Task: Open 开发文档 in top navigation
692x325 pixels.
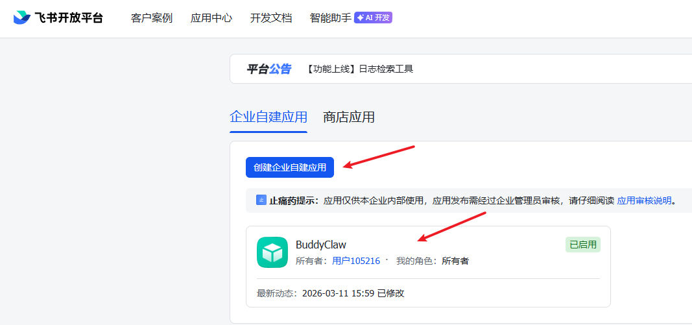Action: coord(271,18)
